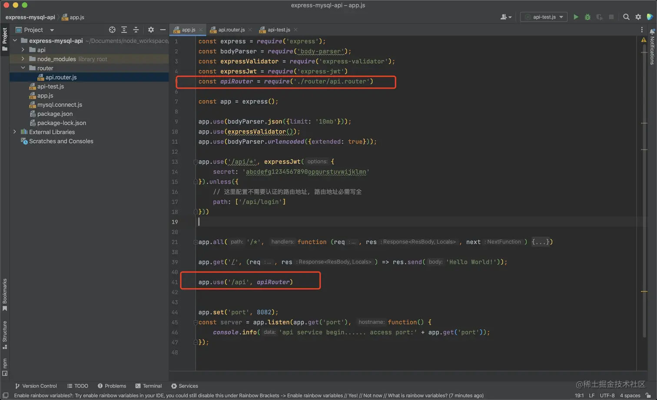Toggle fold on line 13 block

tap(196, 162)
